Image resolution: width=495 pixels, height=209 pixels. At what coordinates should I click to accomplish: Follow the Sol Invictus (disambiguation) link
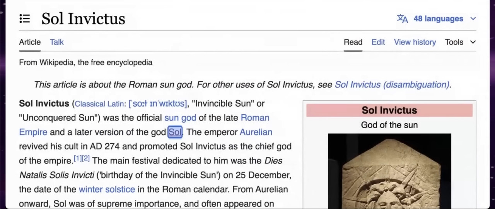click(x=392, y=85)
